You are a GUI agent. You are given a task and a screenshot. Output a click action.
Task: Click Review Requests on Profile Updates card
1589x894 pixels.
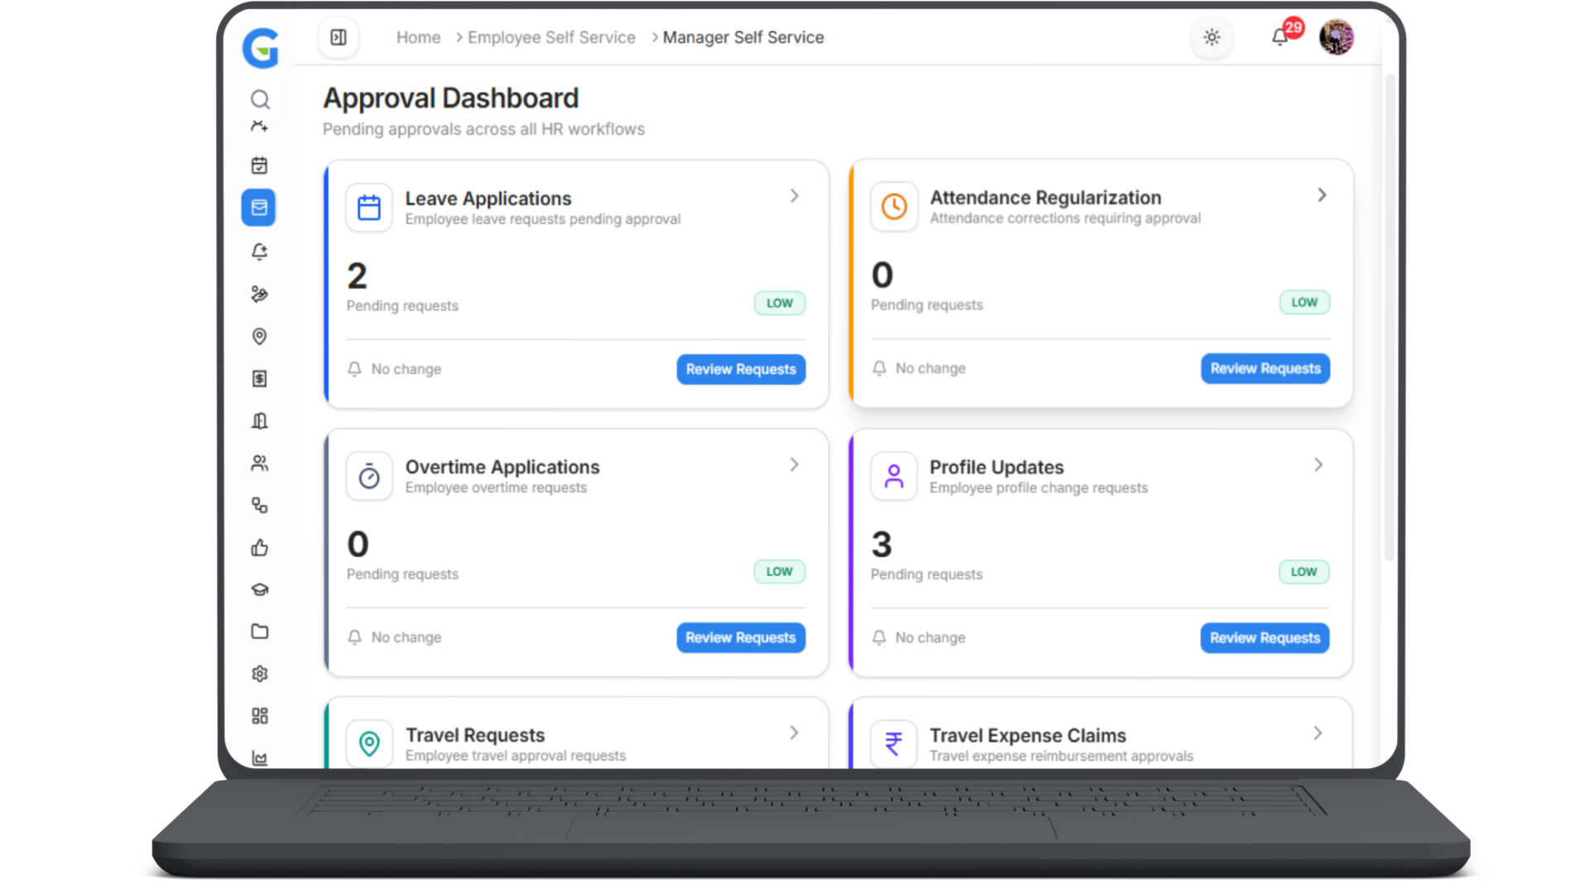[1265, 637]
